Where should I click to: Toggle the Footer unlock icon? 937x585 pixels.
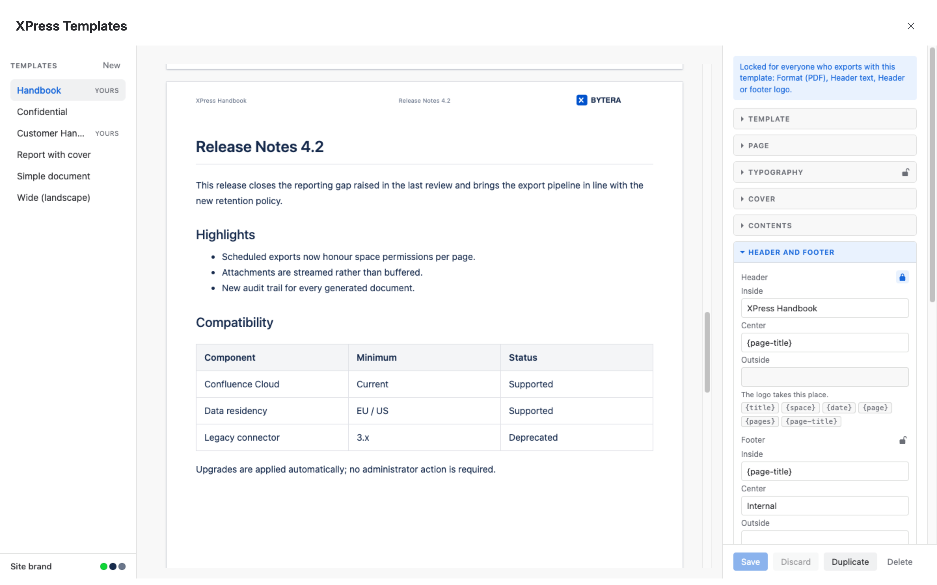click(x=903, y=440)
